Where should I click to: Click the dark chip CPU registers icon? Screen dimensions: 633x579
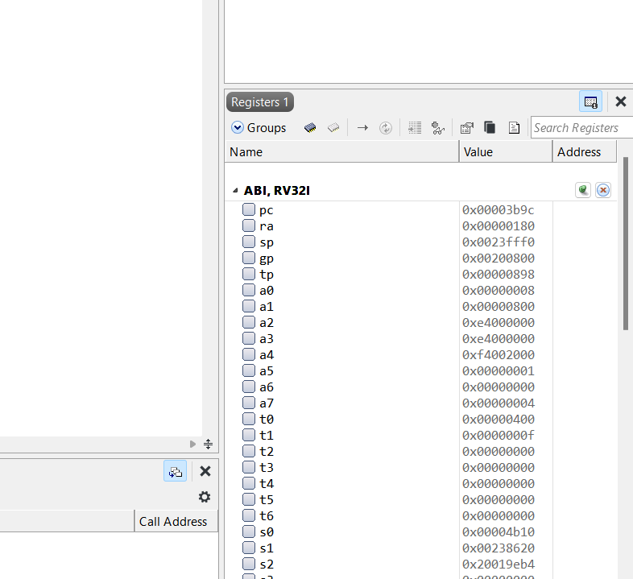tap(310, 128)
